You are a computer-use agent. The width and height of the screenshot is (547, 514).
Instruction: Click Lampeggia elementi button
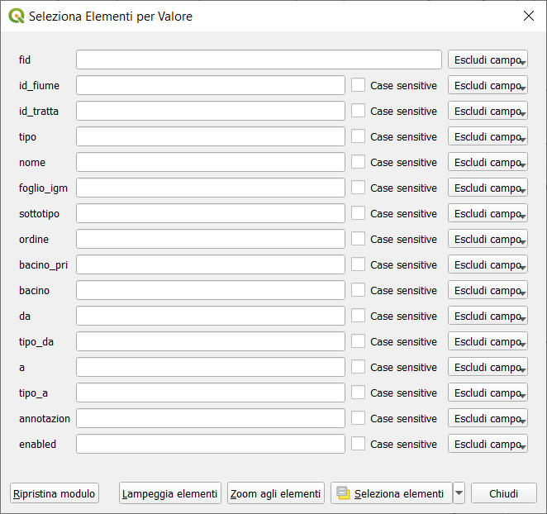coord(170,493)
